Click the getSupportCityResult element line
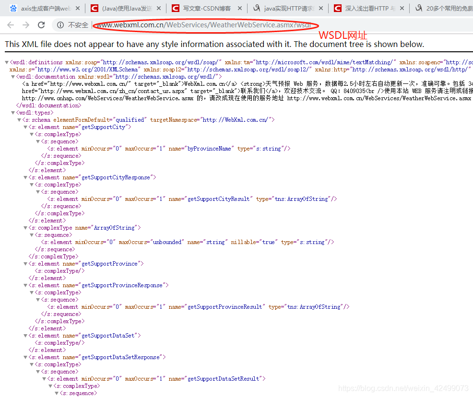 [x=192, y=199]
